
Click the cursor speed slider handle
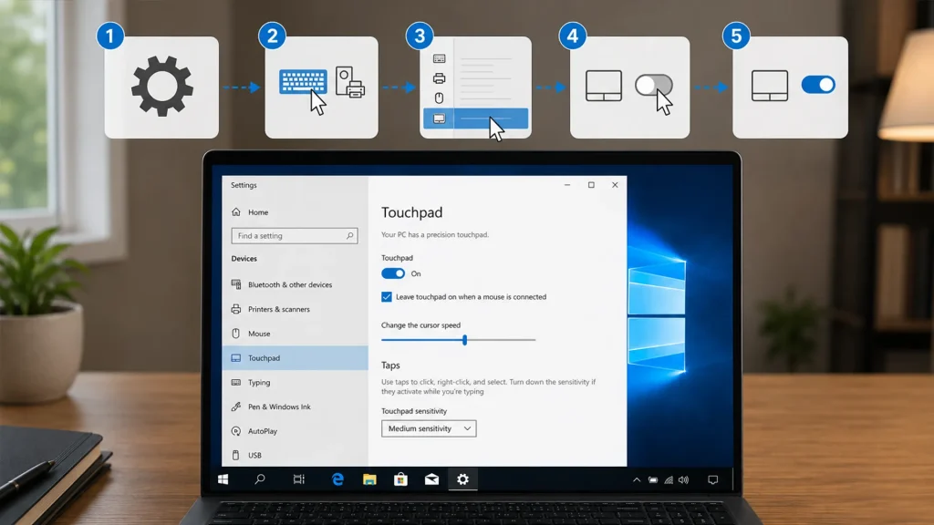464,340
